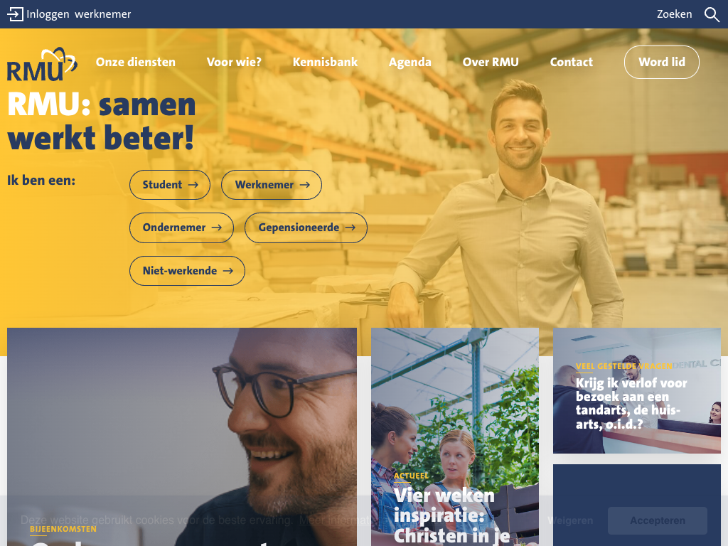The width and height of the screenshot is (728, 546).
Task: Click the login arrow icon
Action: pyautogui.click(x=15, y=14)
